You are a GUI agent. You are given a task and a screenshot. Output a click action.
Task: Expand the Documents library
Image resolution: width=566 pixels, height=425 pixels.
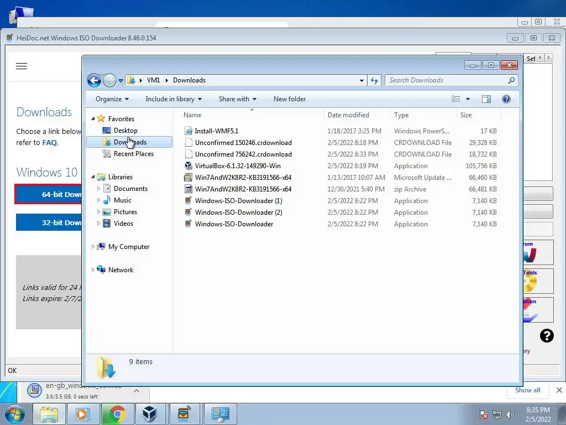coord(98,189)
